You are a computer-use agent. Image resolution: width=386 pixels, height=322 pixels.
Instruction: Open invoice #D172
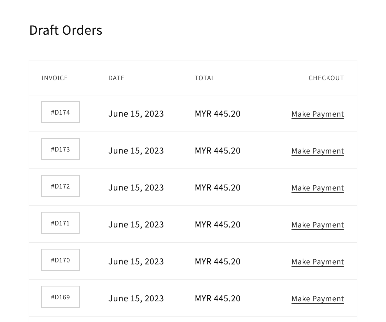[x=60, y=186]
